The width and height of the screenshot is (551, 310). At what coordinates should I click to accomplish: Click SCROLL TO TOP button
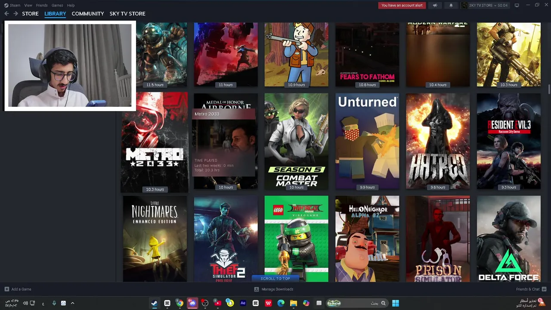click(275, 279)
